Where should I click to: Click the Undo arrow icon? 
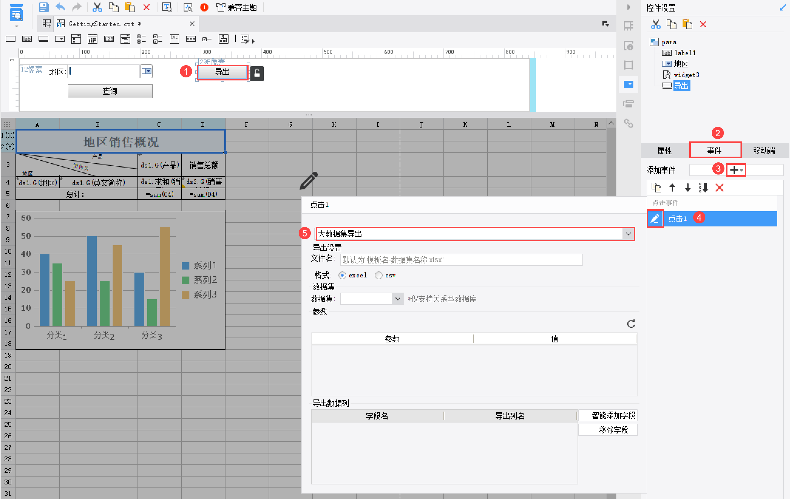60,7
